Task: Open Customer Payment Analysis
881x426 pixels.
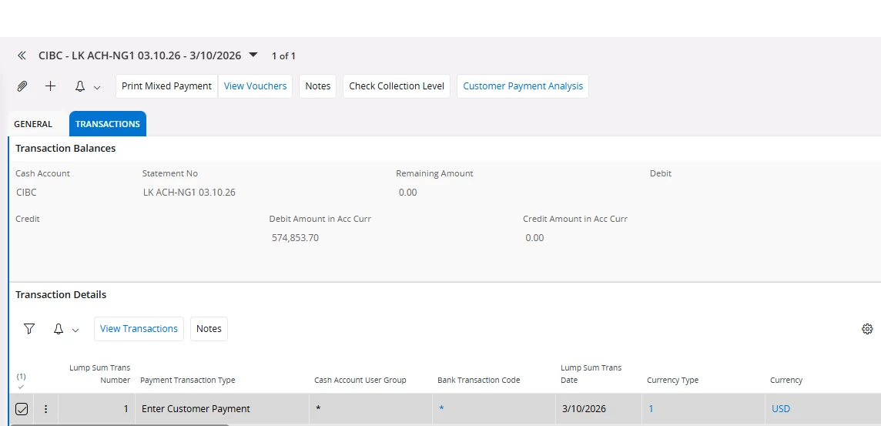Action: tap(523, 86)
